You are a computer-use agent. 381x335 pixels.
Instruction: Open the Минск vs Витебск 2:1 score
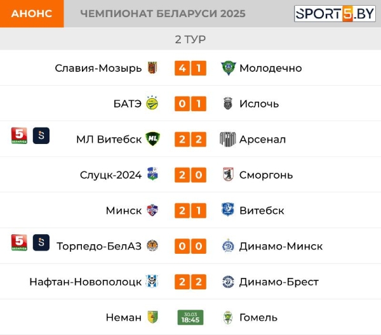click(x=190, y=211)
